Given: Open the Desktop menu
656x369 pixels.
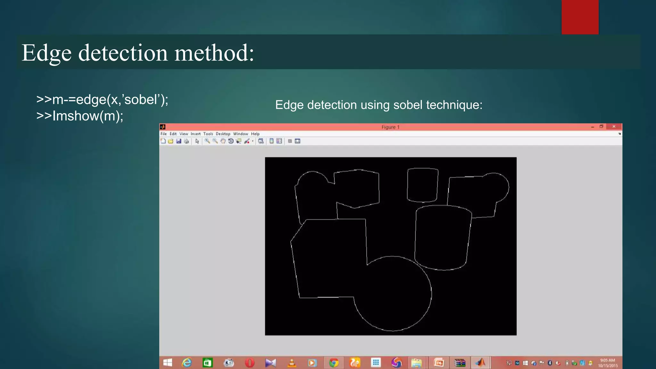Looking at the screenshot, I should point(223,134).
